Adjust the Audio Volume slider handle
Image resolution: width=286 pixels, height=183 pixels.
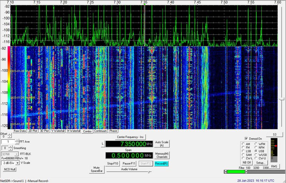click(x=149, y=172)
